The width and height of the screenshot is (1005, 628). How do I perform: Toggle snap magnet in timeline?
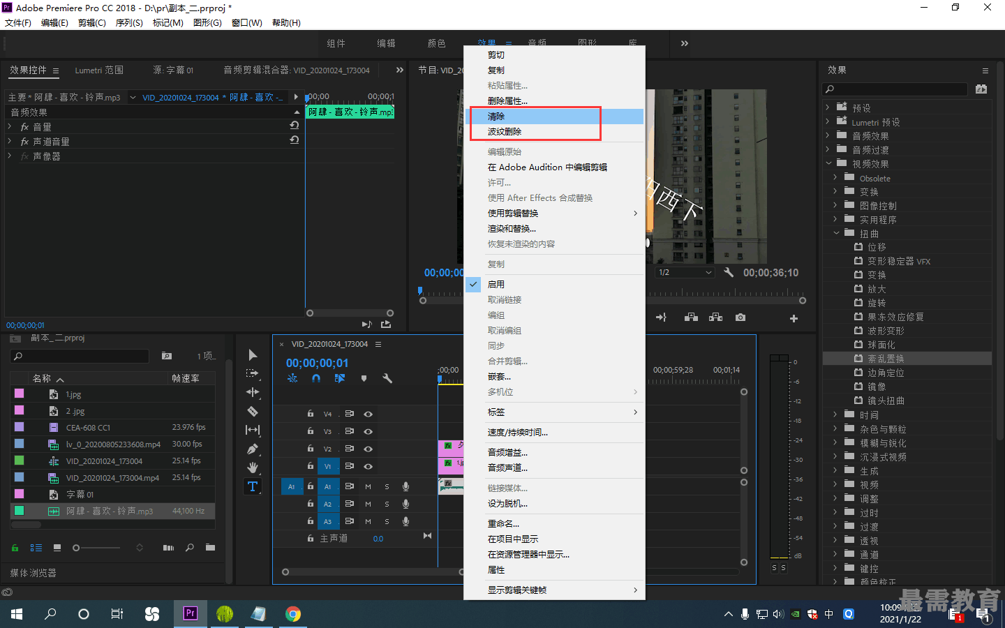pos(316,378)
